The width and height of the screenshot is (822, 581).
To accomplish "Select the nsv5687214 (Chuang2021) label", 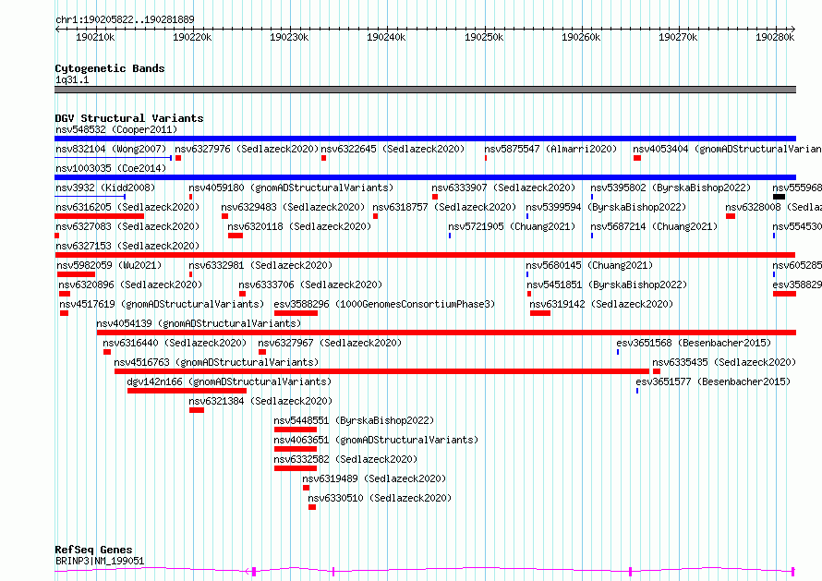I will (654, 226).
